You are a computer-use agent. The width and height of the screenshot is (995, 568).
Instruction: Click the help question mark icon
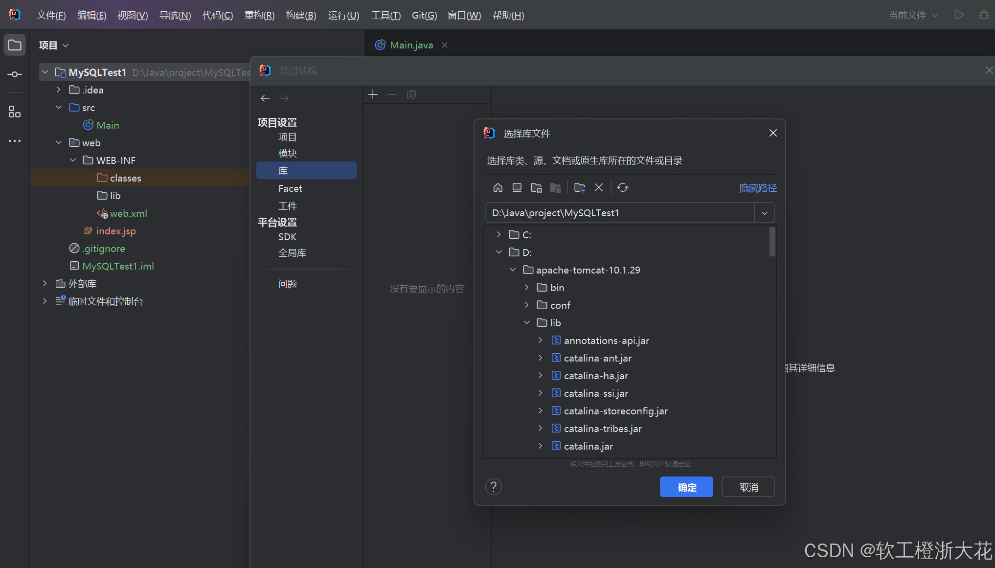pos(493,487)
